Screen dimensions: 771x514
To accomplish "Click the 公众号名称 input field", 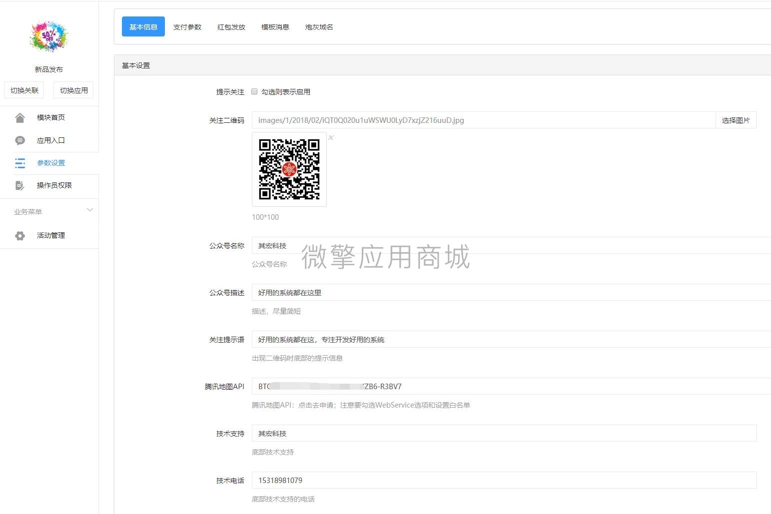I will (511, 246).
